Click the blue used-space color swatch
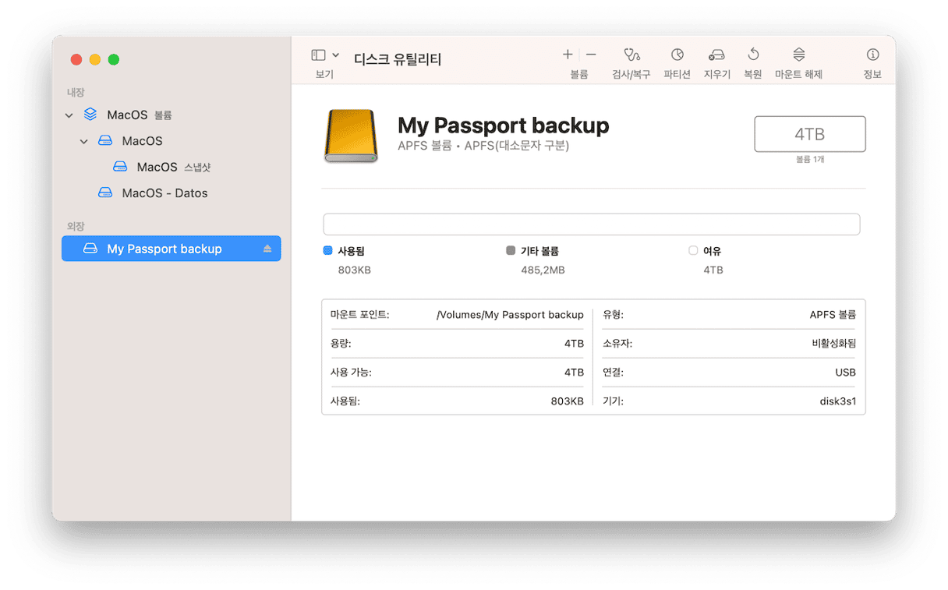 [327, 251]
